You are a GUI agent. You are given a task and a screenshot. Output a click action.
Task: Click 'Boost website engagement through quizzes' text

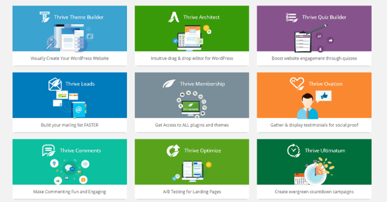314,59
